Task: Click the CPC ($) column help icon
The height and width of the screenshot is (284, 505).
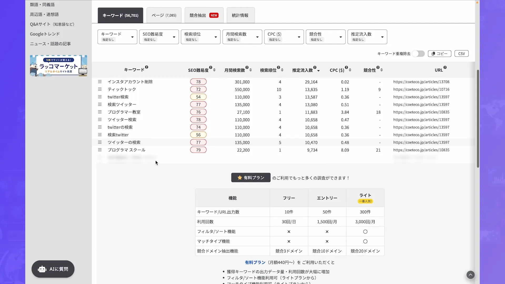Action: pyautogui.click(x=347, y=67)
